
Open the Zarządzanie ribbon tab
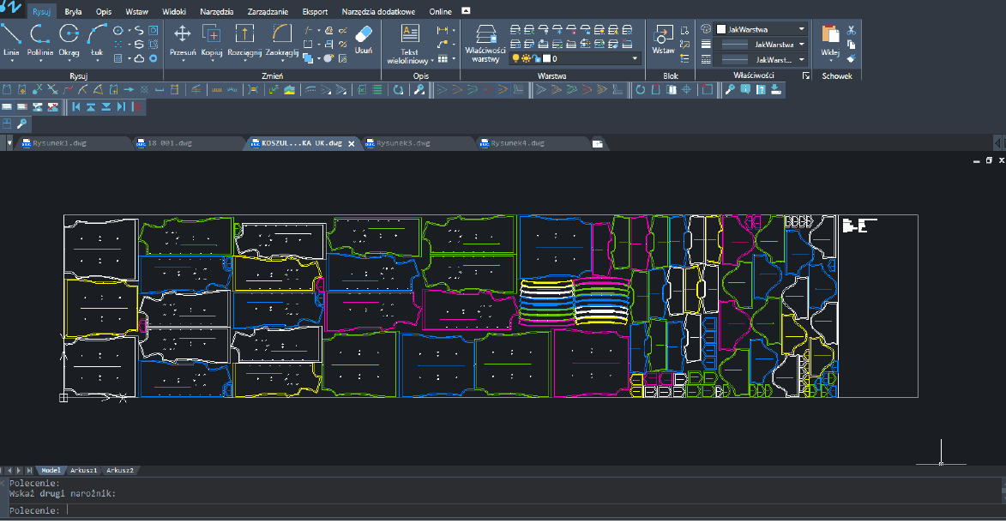pos(268,11)
